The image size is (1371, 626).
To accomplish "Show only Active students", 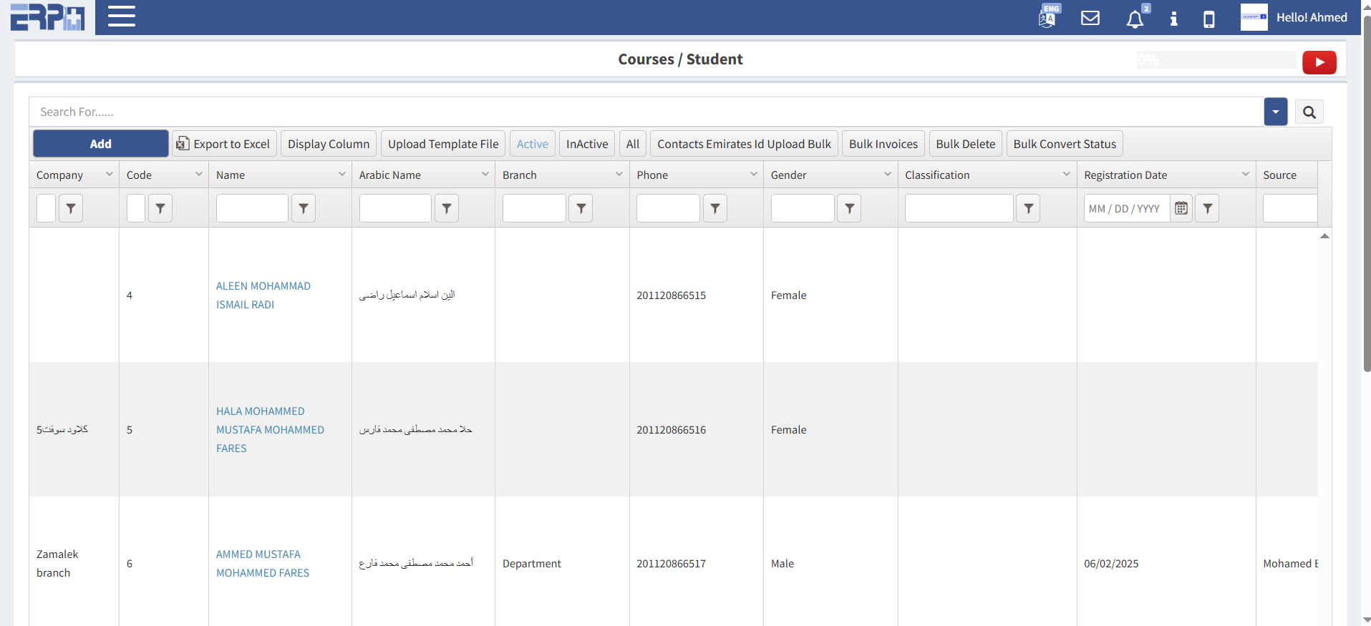I will click(532, 144).
